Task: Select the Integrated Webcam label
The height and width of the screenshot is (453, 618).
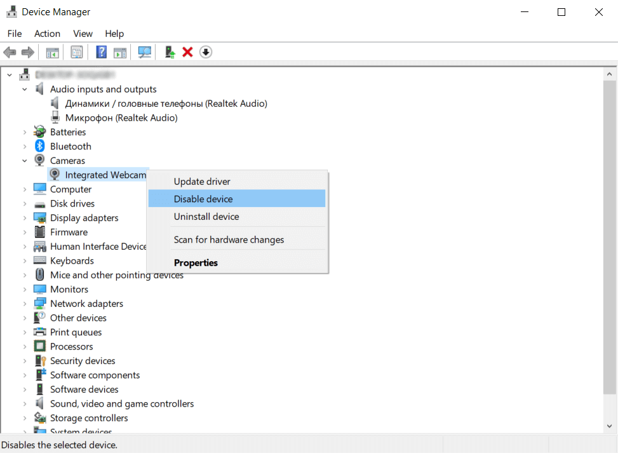Action: point(105,175)
